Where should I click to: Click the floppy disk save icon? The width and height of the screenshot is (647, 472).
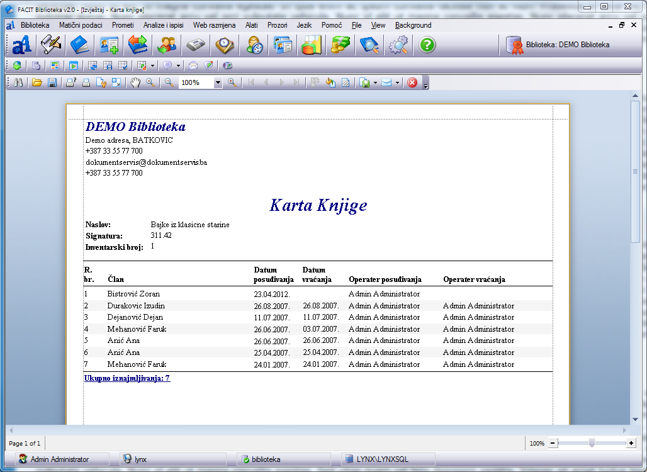point(52,82)
